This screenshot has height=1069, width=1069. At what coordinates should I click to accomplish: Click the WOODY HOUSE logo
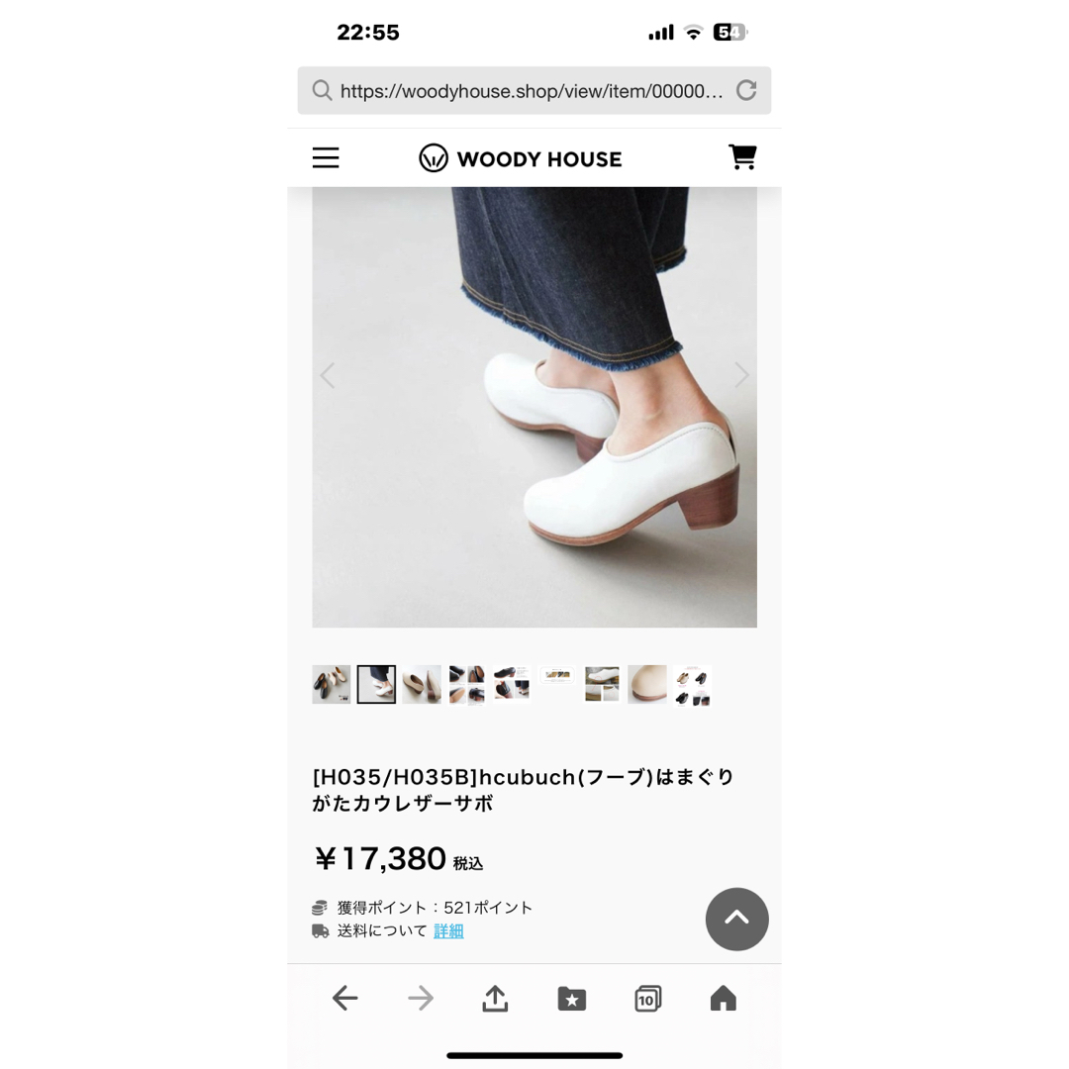(x=521, y=158)
